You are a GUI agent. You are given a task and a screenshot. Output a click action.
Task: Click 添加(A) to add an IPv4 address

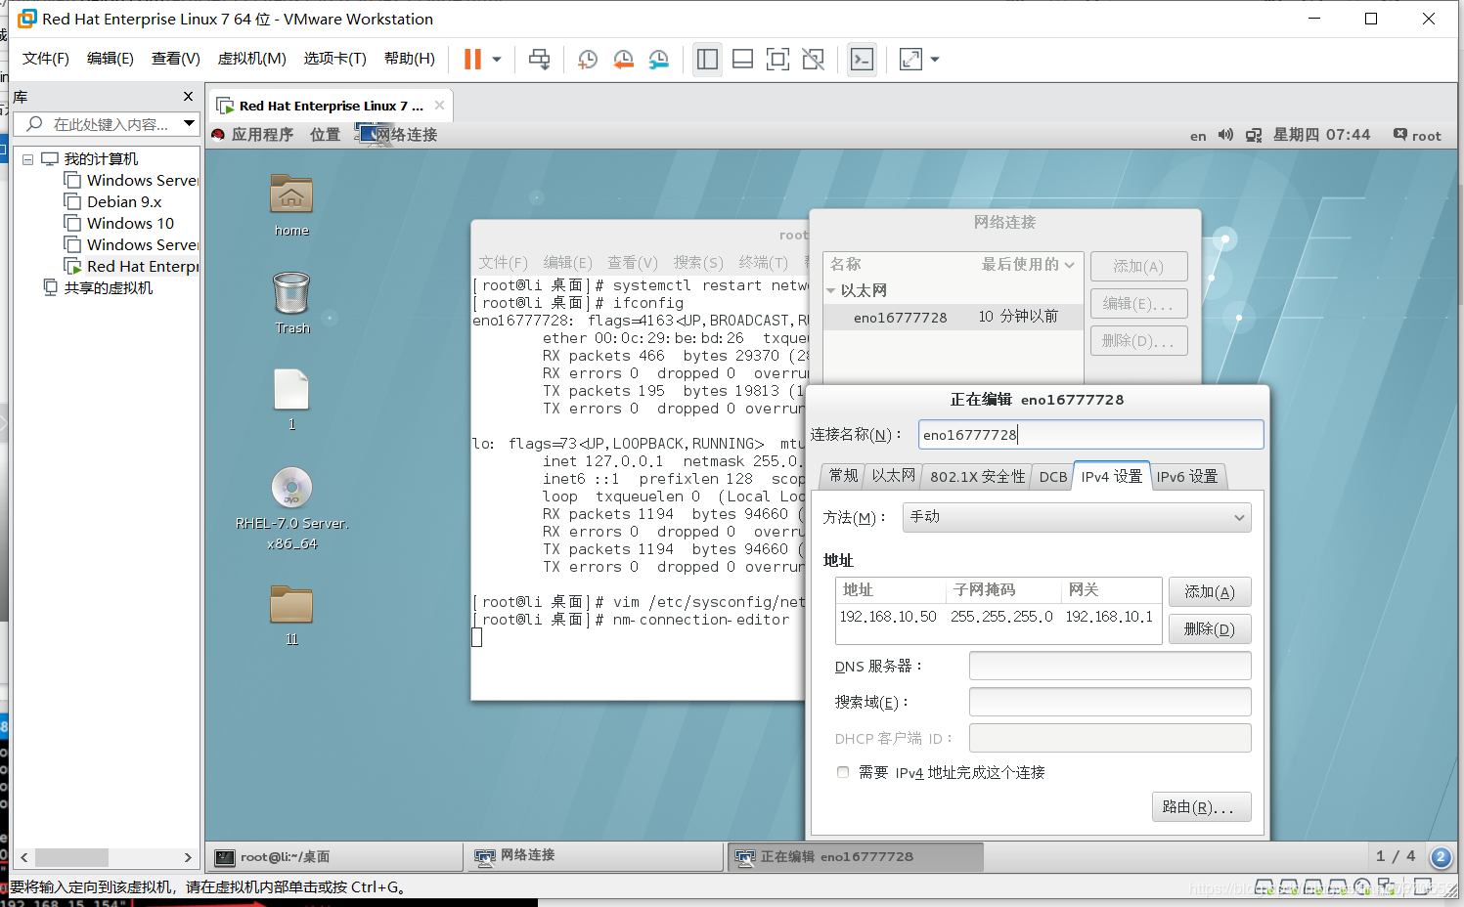[x=1210, y=591]
